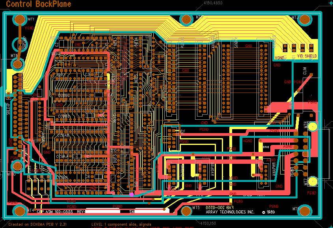The height and width of the screenshot is (228, 333).
Task: Click the 'Control BackPlane' title text
Action: click(39, 4)
